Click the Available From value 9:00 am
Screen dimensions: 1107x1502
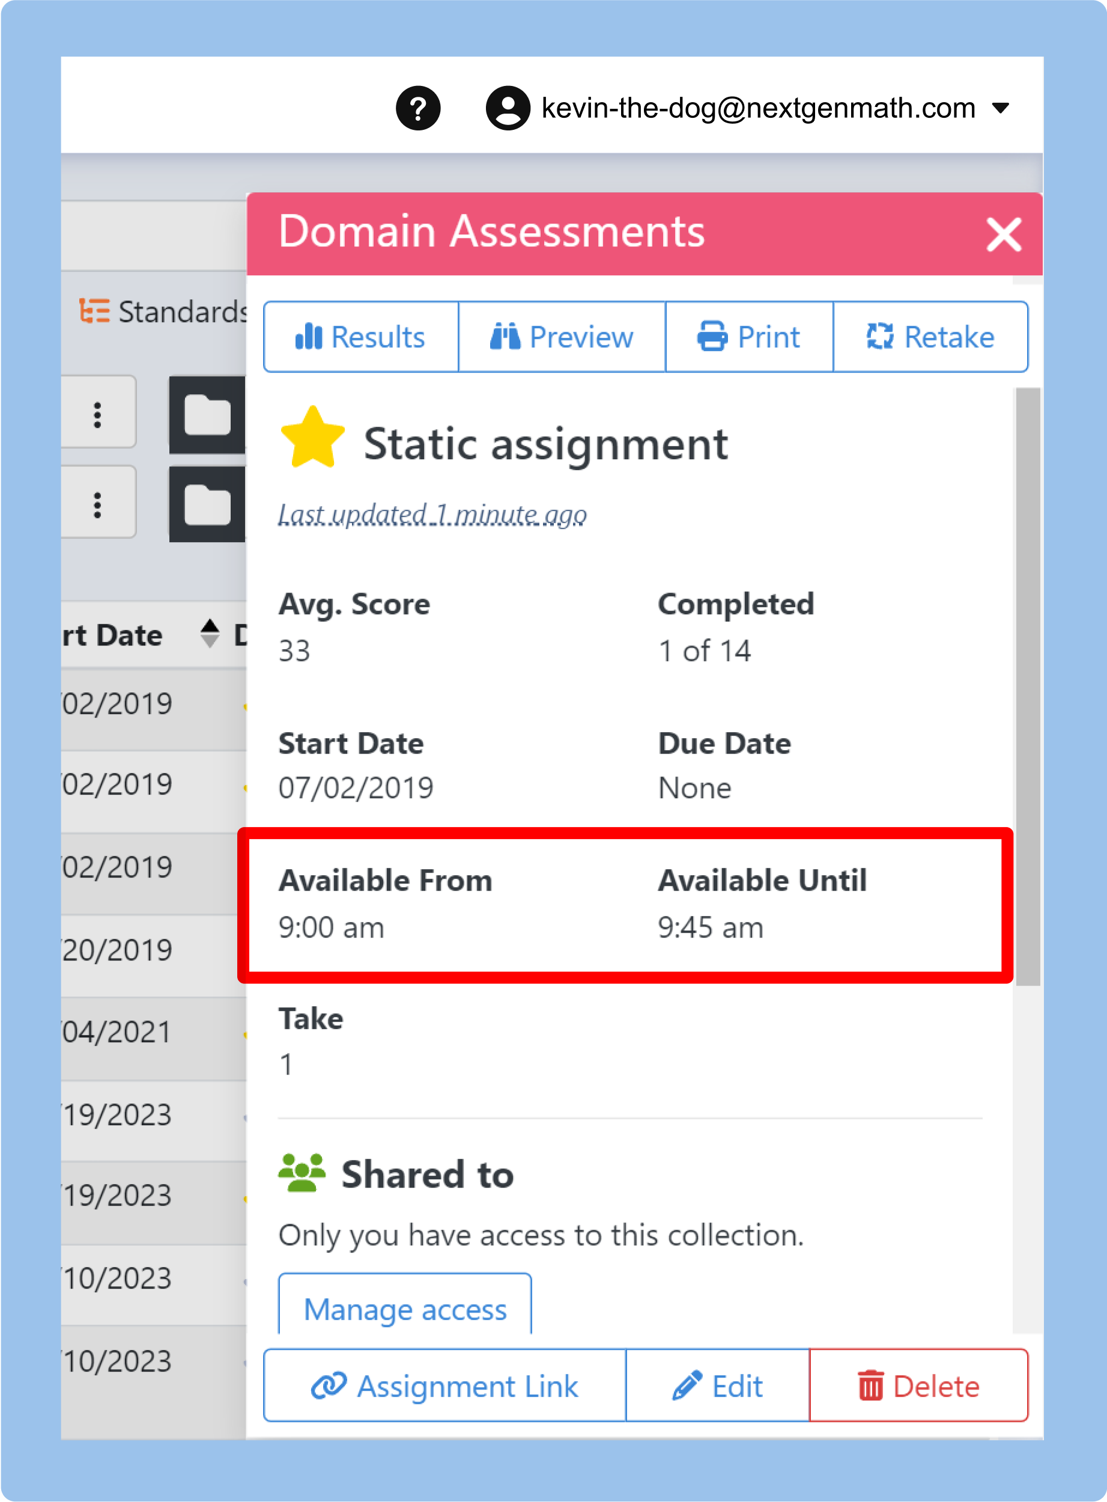pos(332,927)
